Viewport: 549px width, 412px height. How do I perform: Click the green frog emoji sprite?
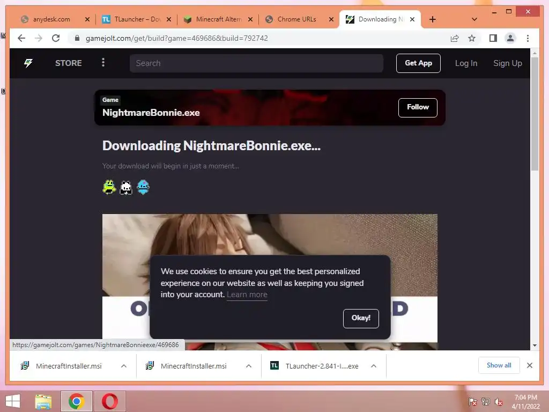109,187
